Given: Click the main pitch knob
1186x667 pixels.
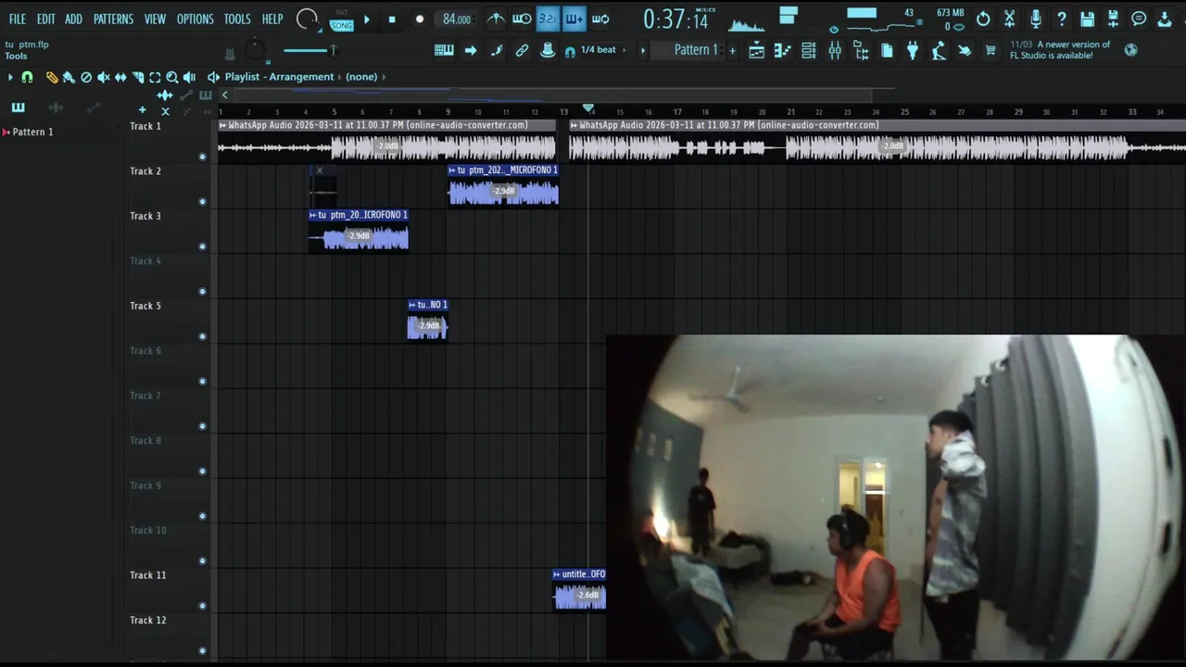Looking at the screenshot, I should click(256, 51).
